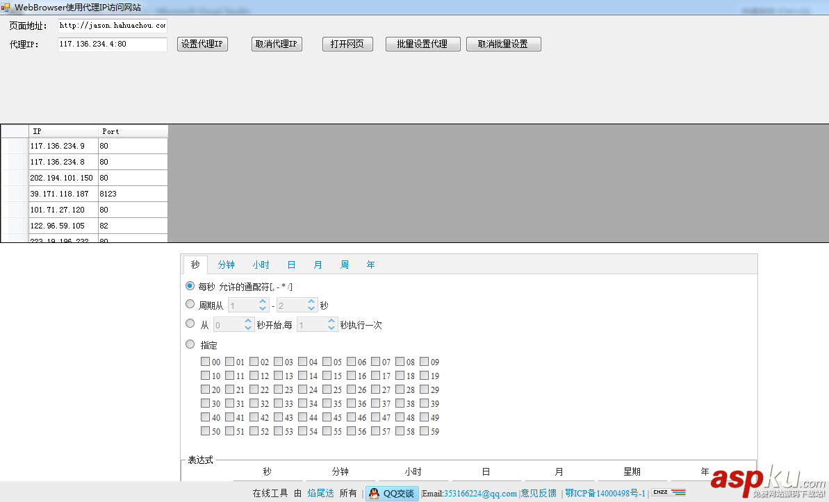This screenshot has width=829, height=502.
Task: Select the 周期从 radio option
Action: (190, 303)
